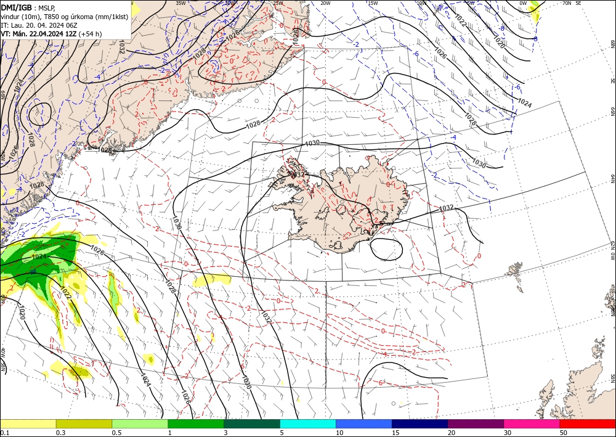The height and width of the screenshot is (437, 616).
Task: Click the '20W' longitude label
Action: 325,3
